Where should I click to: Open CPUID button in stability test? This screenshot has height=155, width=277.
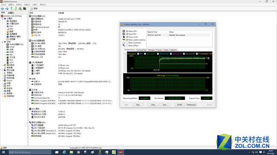pos(180,105)
